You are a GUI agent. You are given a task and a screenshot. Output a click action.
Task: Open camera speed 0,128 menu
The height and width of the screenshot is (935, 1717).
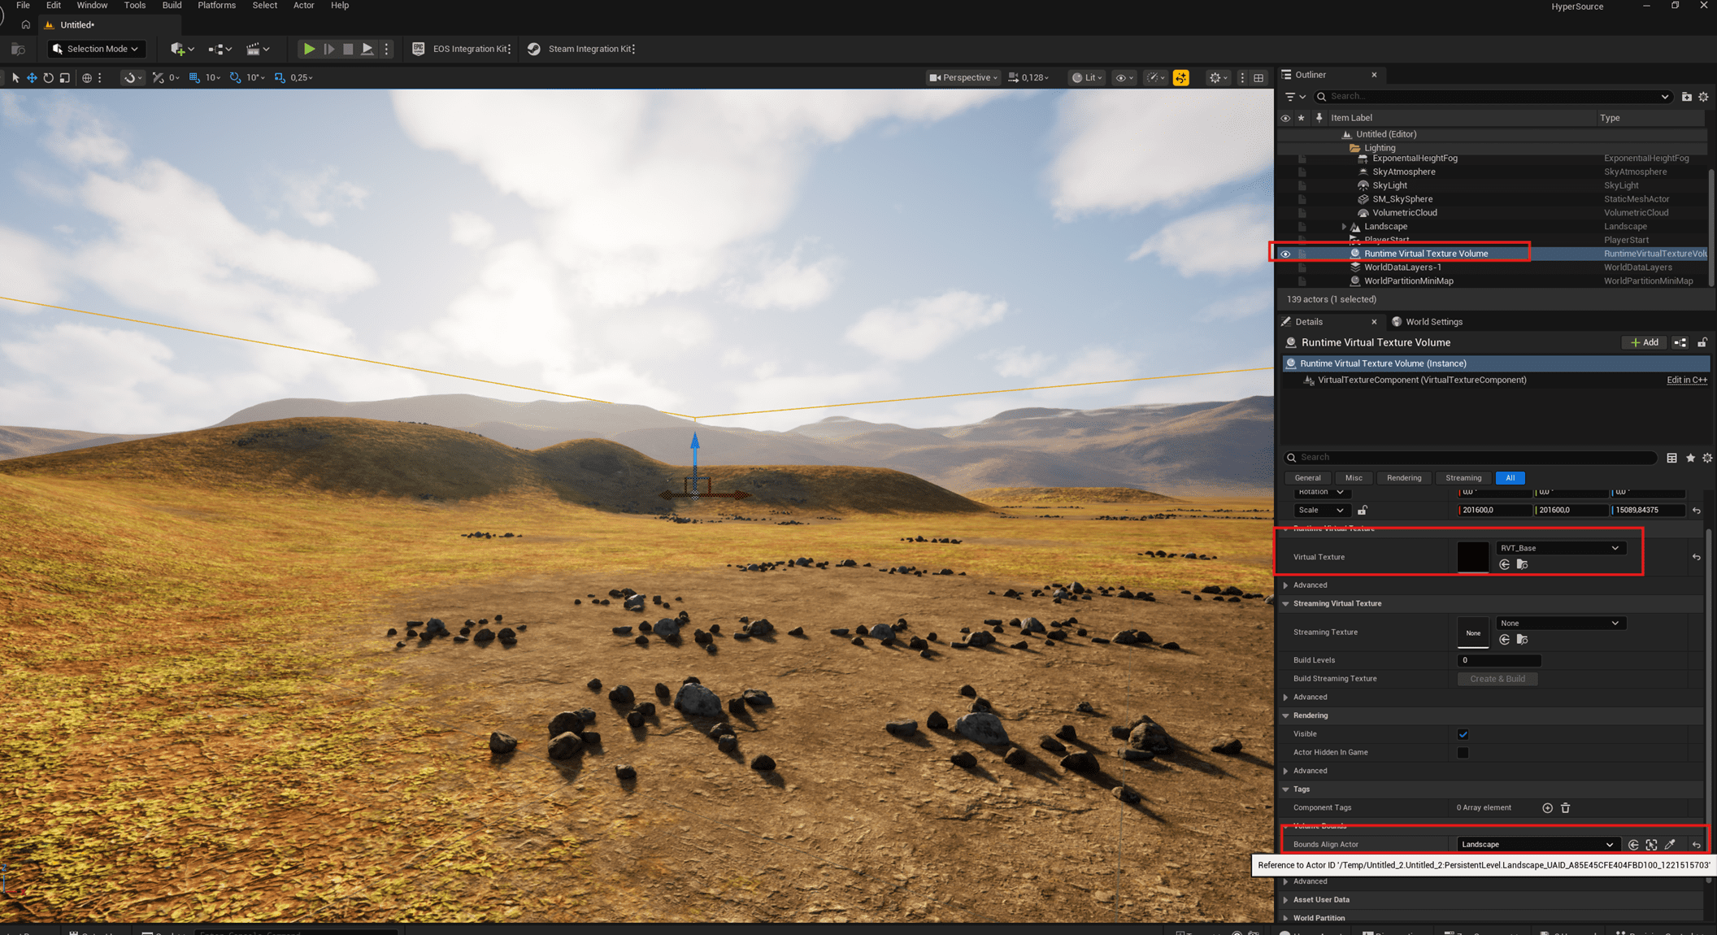[1028, 77]
